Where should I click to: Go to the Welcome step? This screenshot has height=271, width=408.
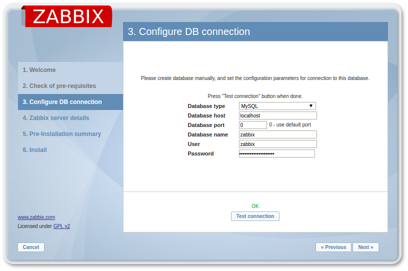tap(39, 70)
